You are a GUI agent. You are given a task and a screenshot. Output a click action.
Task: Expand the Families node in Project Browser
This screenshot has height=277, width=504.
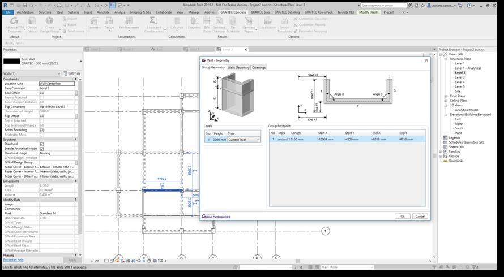[x=441, y=152]
